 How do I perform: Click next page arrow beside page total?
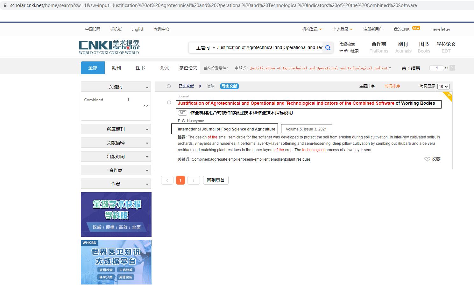coord(452,68)
